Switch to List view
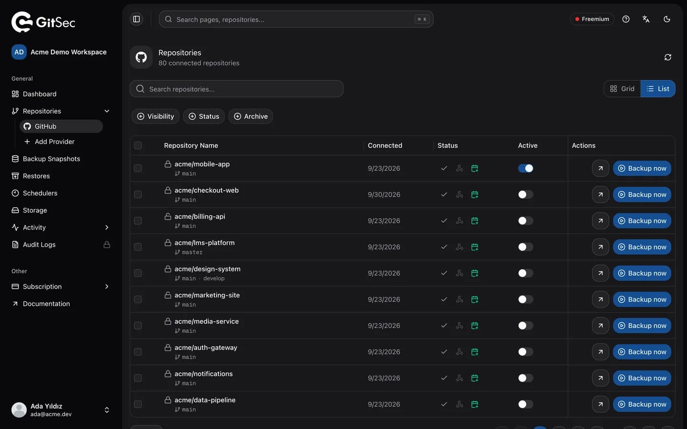The width and height of the screenshot is (687, 429). [658, 89]
